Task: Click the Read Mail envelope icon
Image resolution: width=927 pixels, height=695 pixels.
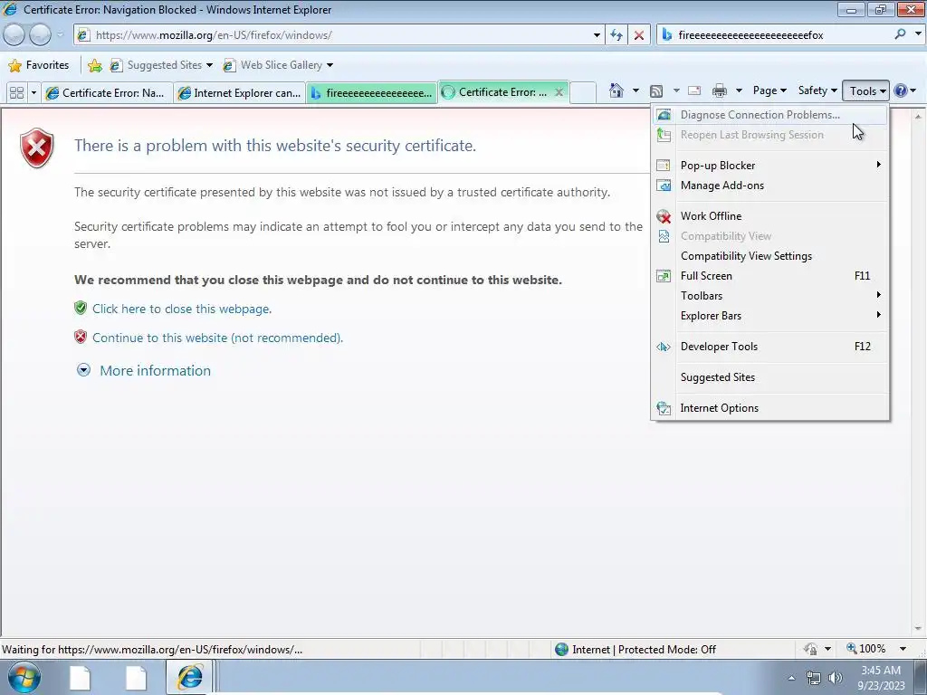Action: [x=694, y=90]
